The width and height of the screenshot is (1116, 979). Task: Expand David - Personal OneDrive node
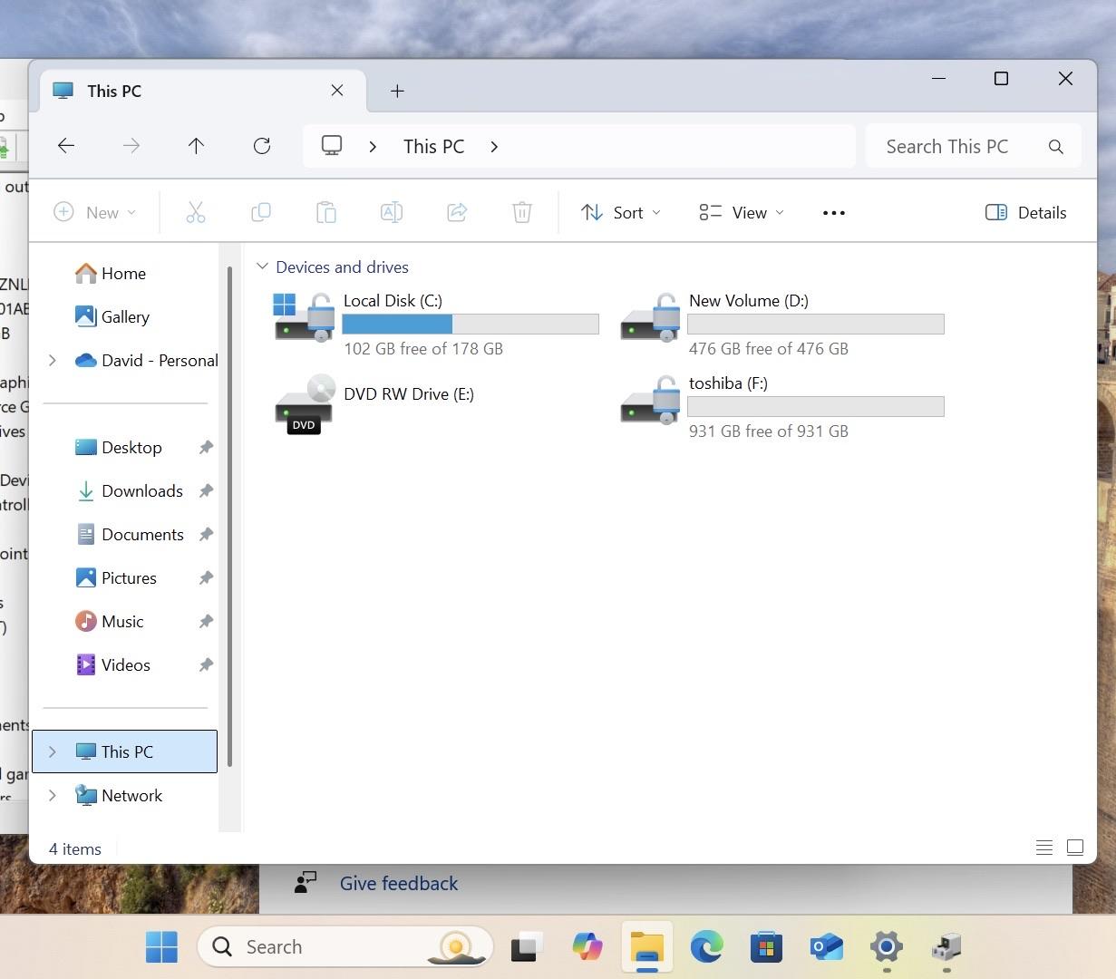point(53,360)
